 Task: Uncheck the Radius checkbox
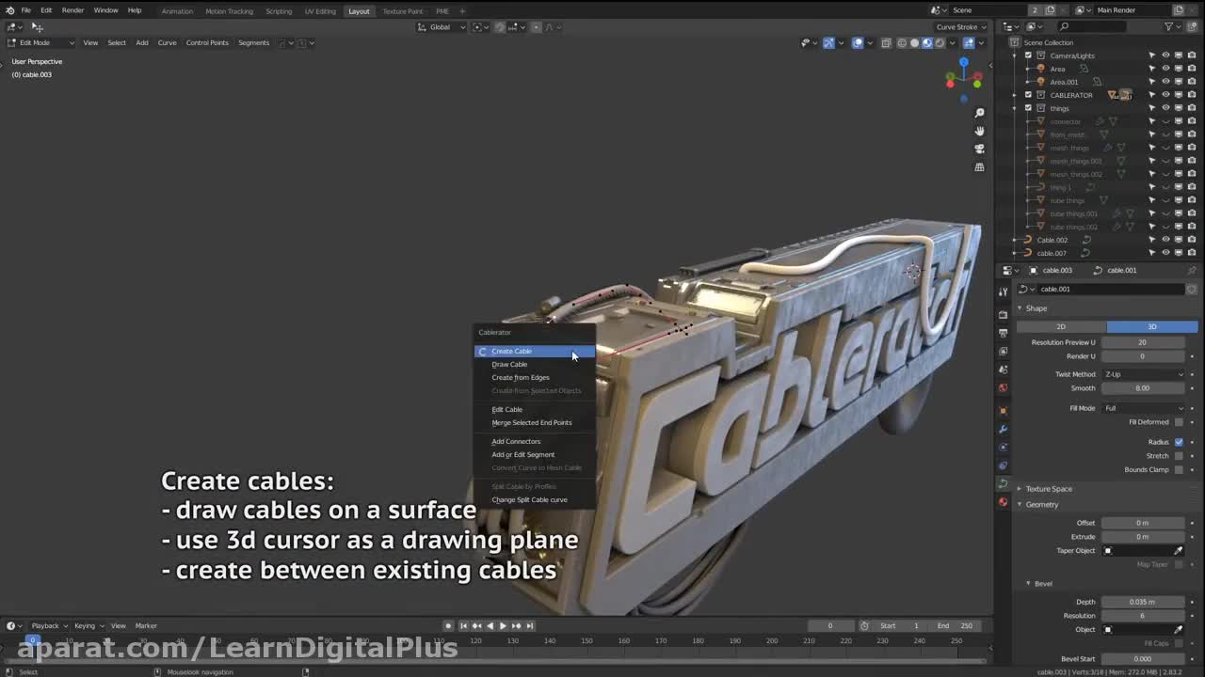point(1179,442)
